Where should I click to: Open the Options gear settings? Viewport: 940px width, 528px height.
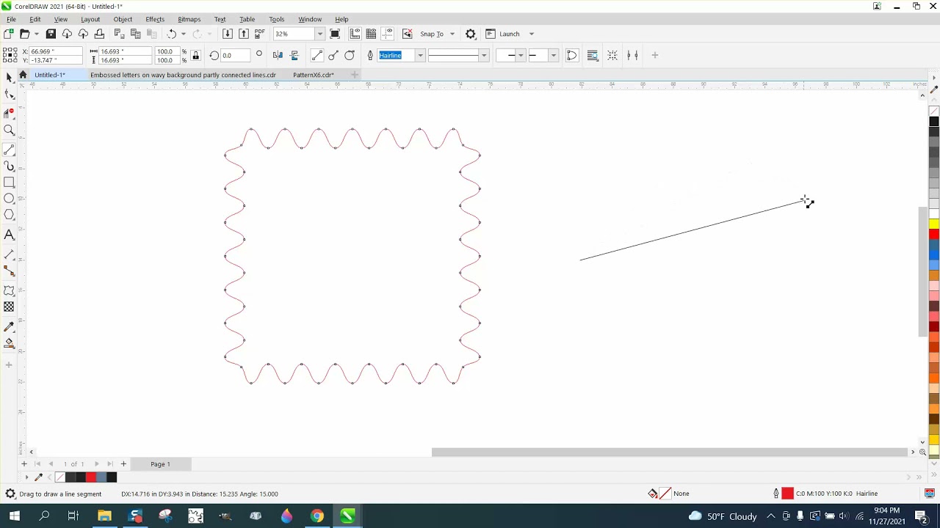pyautogui.click(x=471, y=34)
